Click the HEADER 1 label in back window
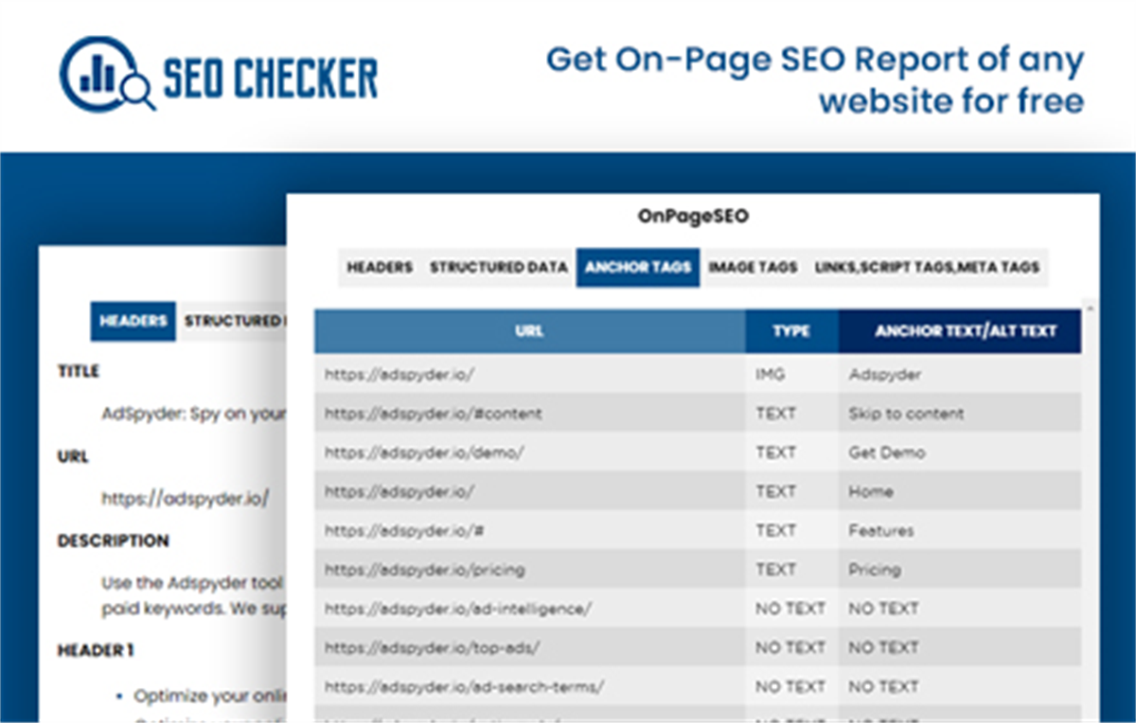This screenshot has width=1136, height=723. point(96,651)
